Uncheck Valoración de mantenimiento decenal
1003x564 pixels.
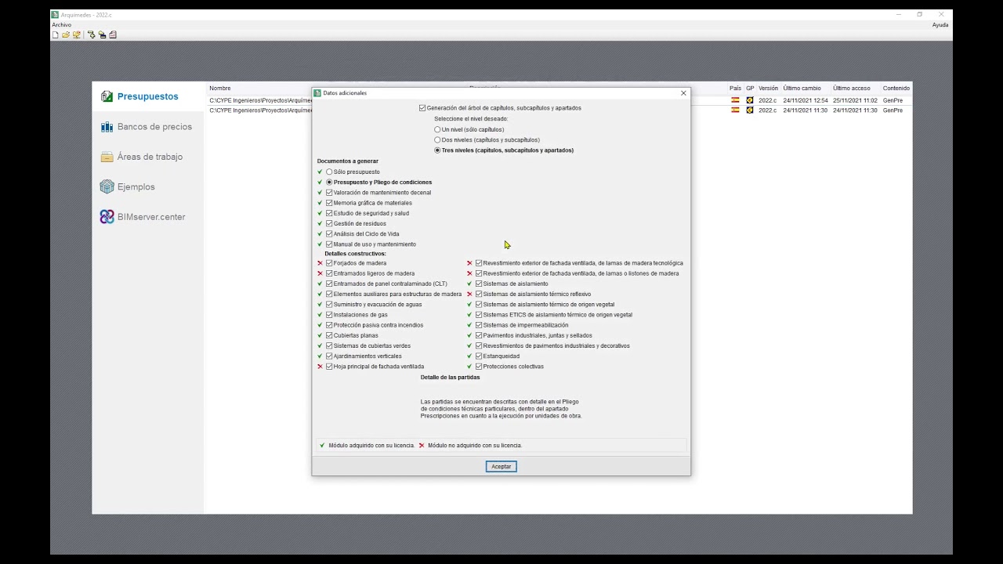(329, 193)
